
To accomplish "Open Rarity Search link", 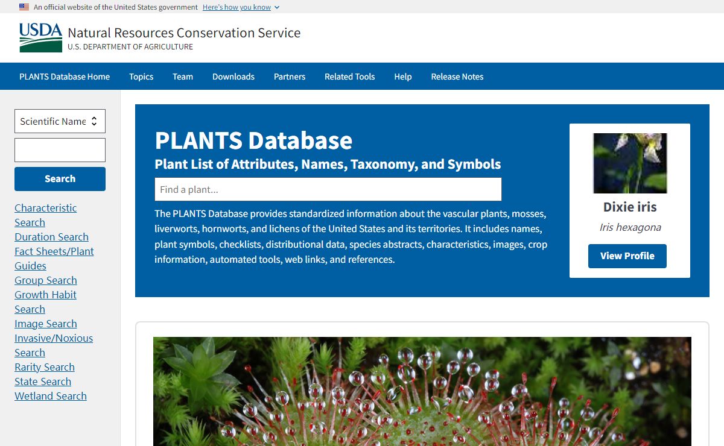I will pyautogui.click(x=45, y=367).
